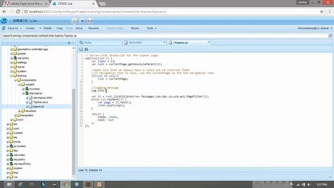The image size is (334, 188).
Task: Select the topnav.js editor tab
Action: [189, 43]
